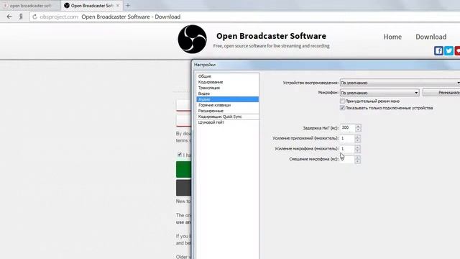
Task: Click the Open Broadcaster Software site title
Action: tap(271, 36)
